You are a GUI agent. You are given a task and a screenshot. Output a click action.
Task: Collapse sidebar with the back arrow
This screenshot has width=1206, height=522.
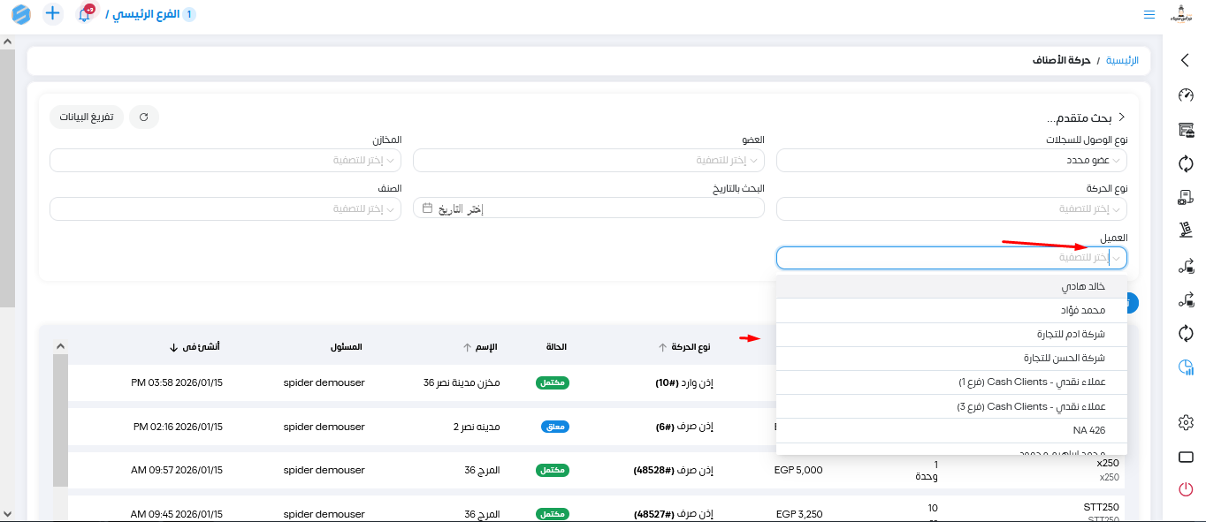click(1186, 60)
